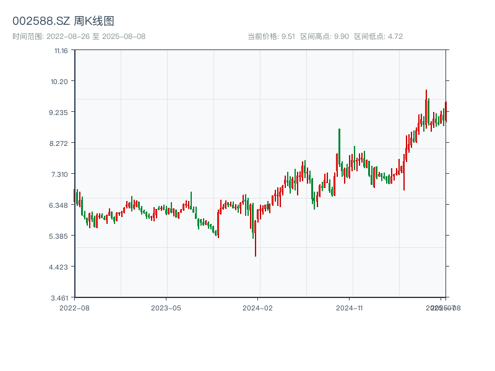Click the 5.385 y-axis price label
The image size is (495, 371).
[59, 236]
